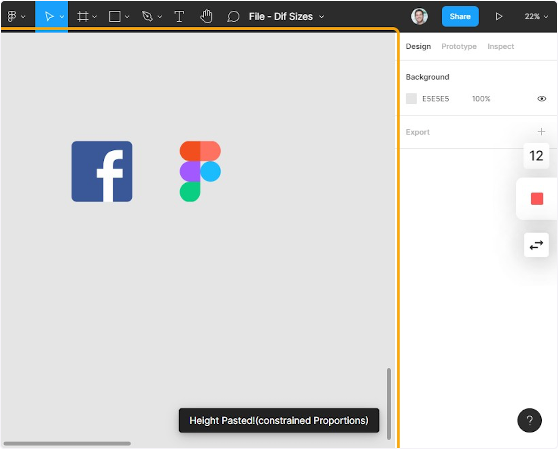Click the horizontal canvas scrollbar
The width and height of the screenshot is (558, 449).
click(67, 443)
